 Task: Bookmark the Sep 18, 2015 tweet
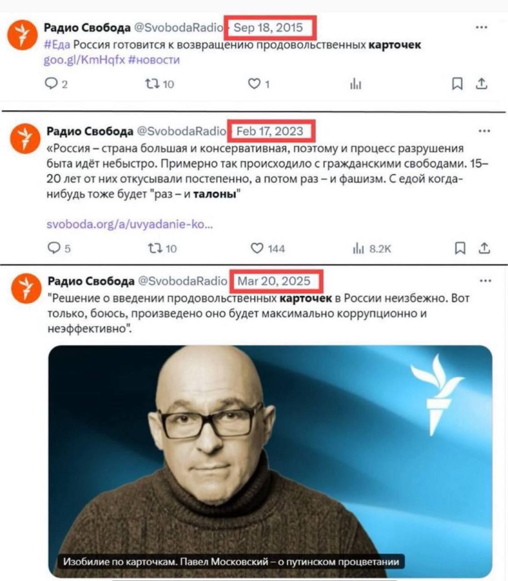pos(457,84)
